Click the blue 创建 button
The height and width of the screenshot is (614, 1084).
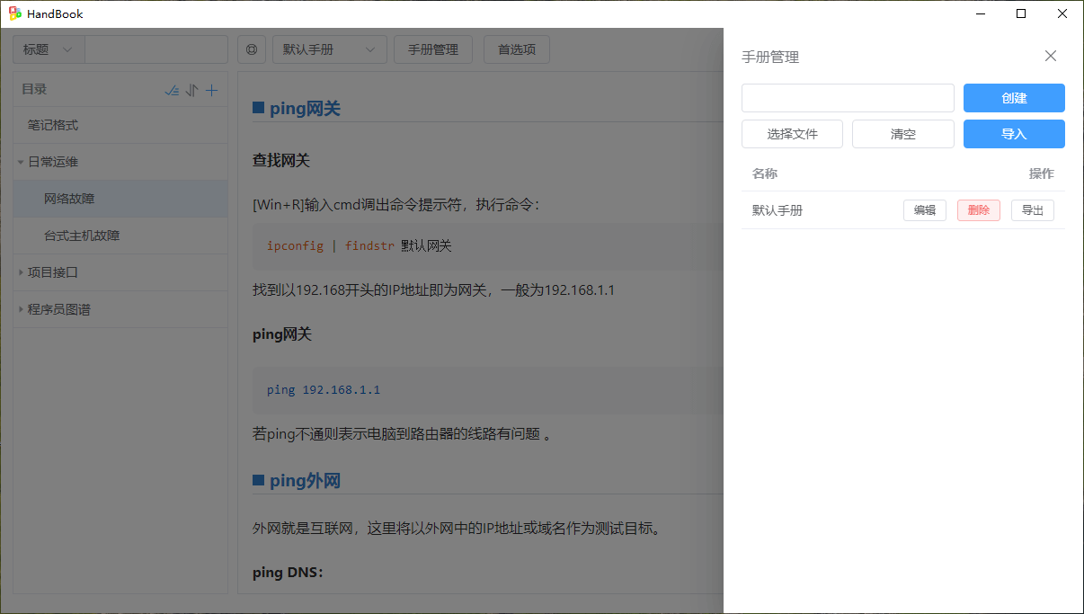pos(1014,98)
